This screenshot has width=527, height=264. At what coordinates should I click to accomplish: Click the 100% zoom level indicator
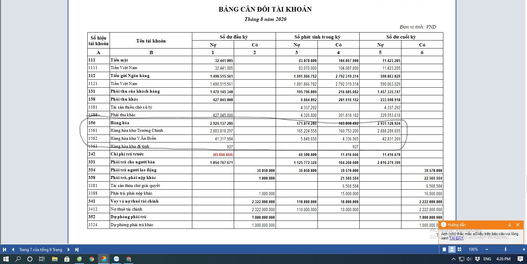point(473,249)
